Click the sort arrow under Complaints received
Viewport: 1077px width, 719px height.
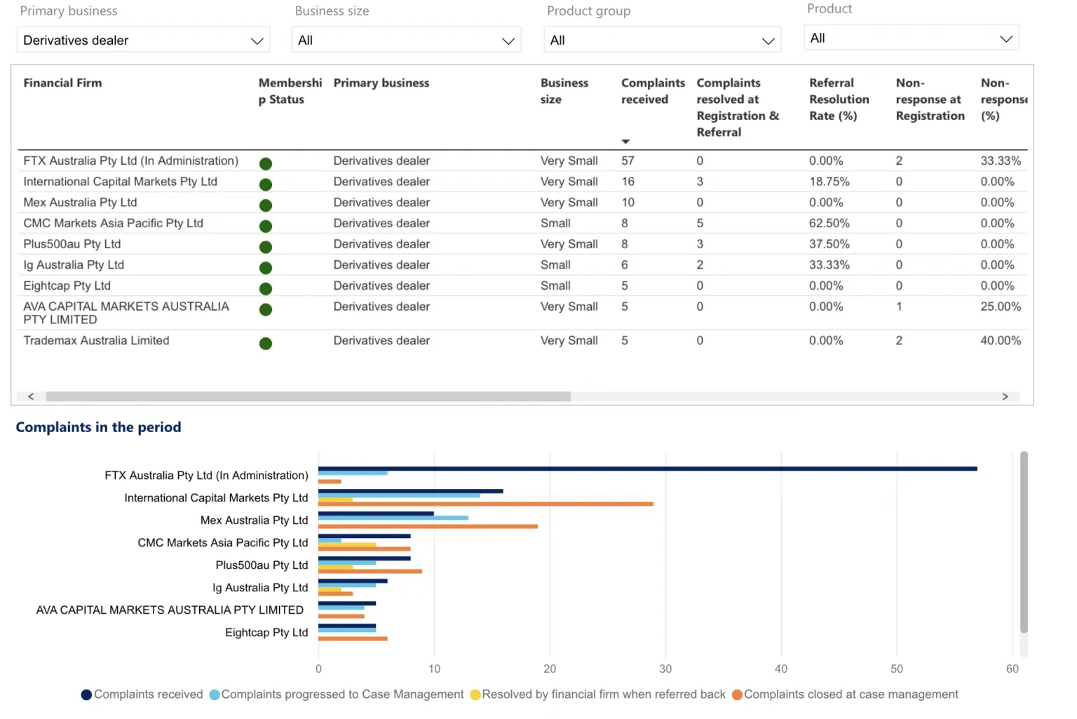625,142
